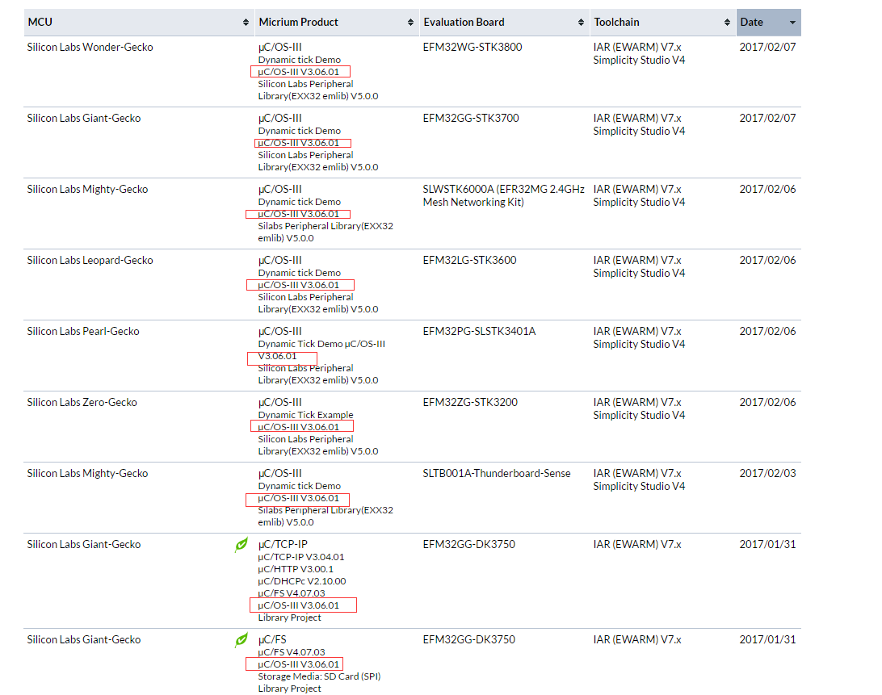The image size is (882, 695).
Task: Click Micrium Product column sort arrows
Action: tap(410, 23)
